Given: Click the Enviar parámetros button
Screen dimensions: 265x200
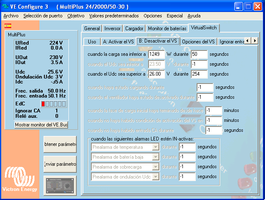Looking at the screenshot, I should click(x=60, y=164).
